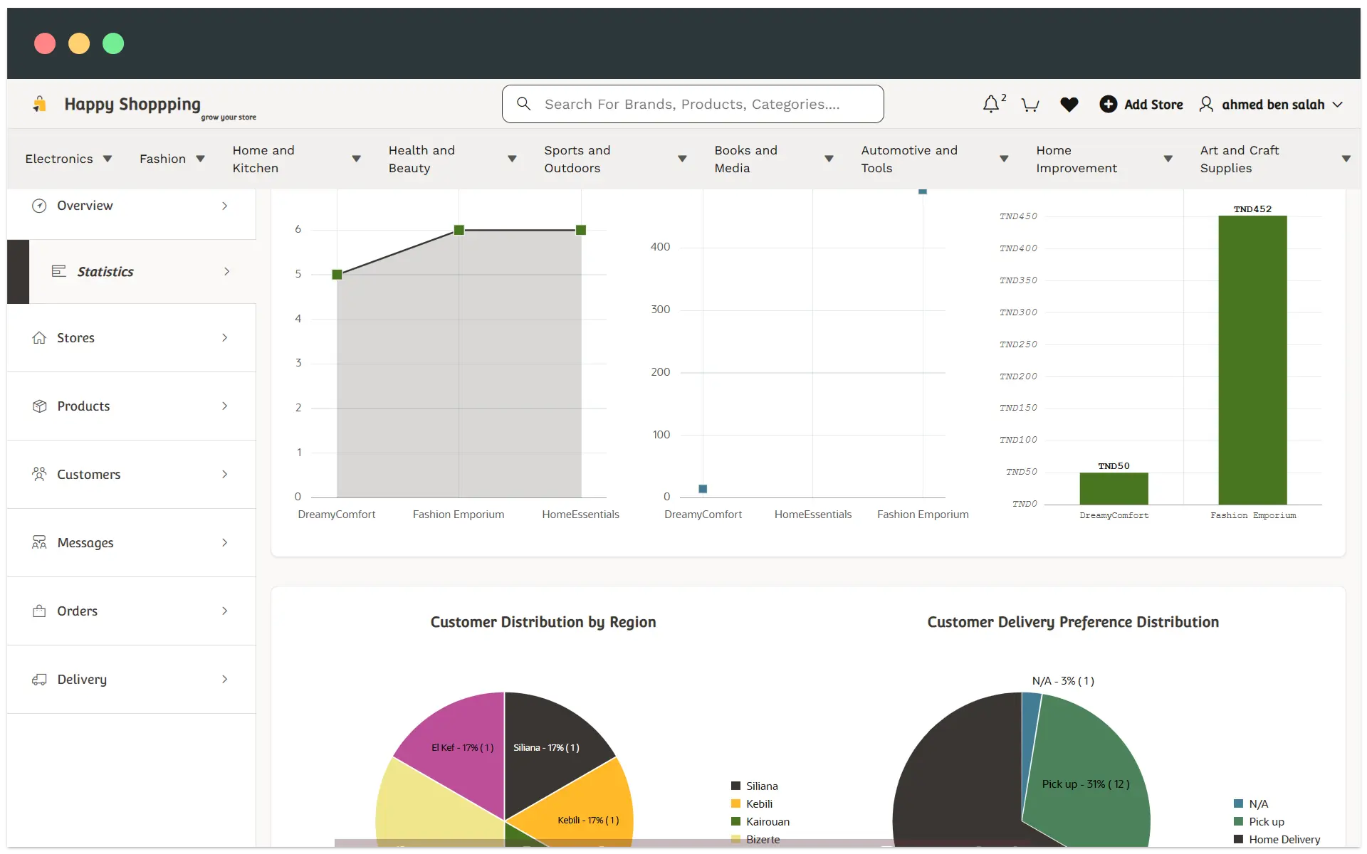Image resolution: width=1367 pixels, height=854 pixels.
Task: Open notifications with 2 alerts
Action: [992, 104]
